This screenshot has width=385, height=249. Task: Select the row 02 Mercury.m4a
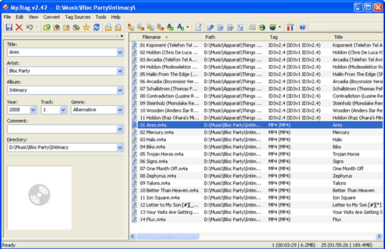[x=257, y=132]
